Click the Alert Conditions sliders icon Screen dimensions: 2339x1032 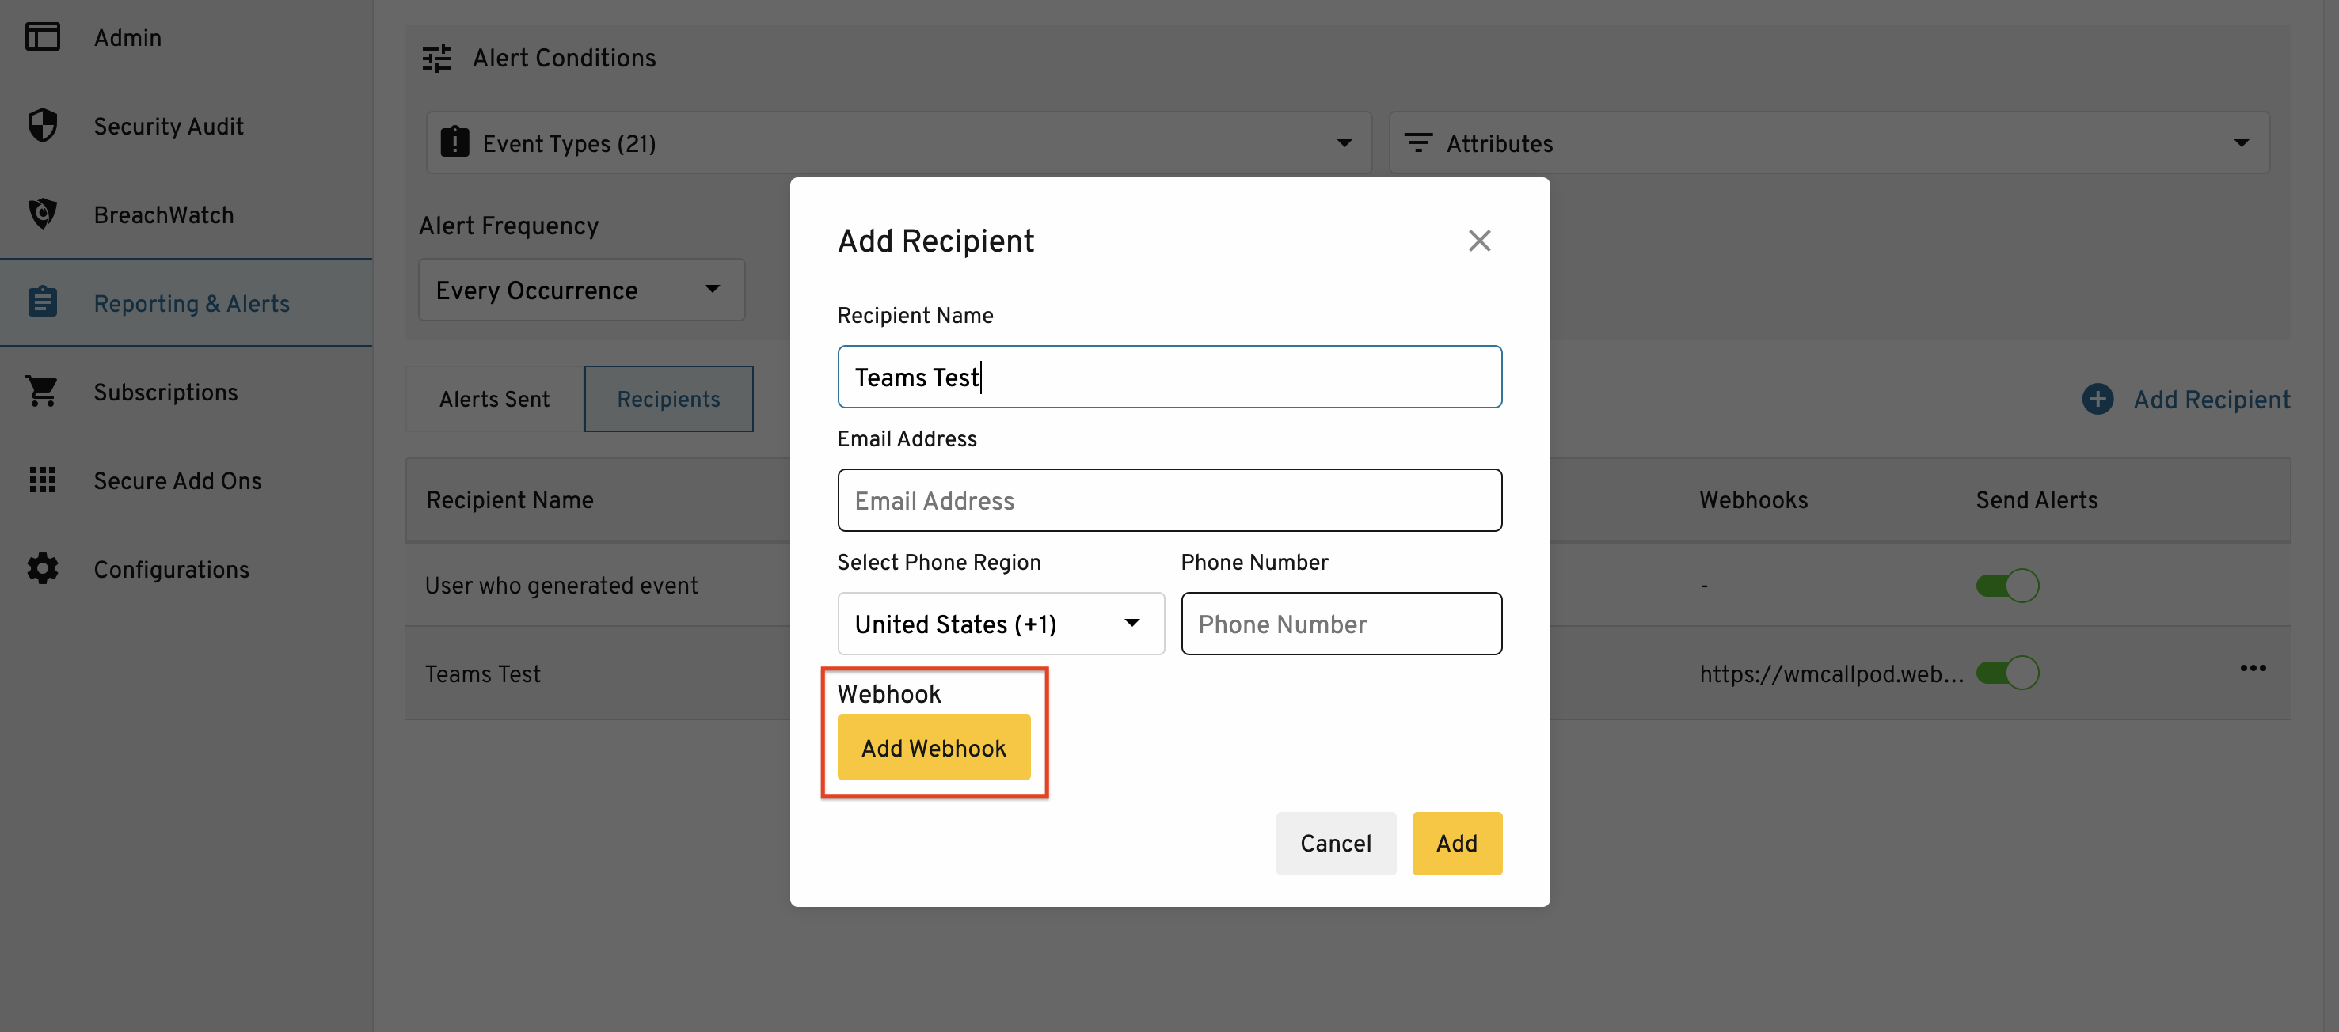437,58
